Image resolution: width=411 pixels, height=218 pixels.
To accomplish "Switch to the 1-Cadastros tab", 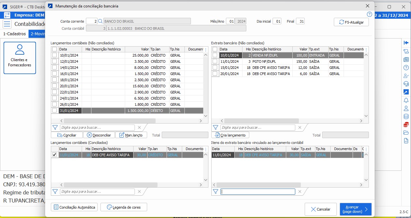I will [14, 34].
